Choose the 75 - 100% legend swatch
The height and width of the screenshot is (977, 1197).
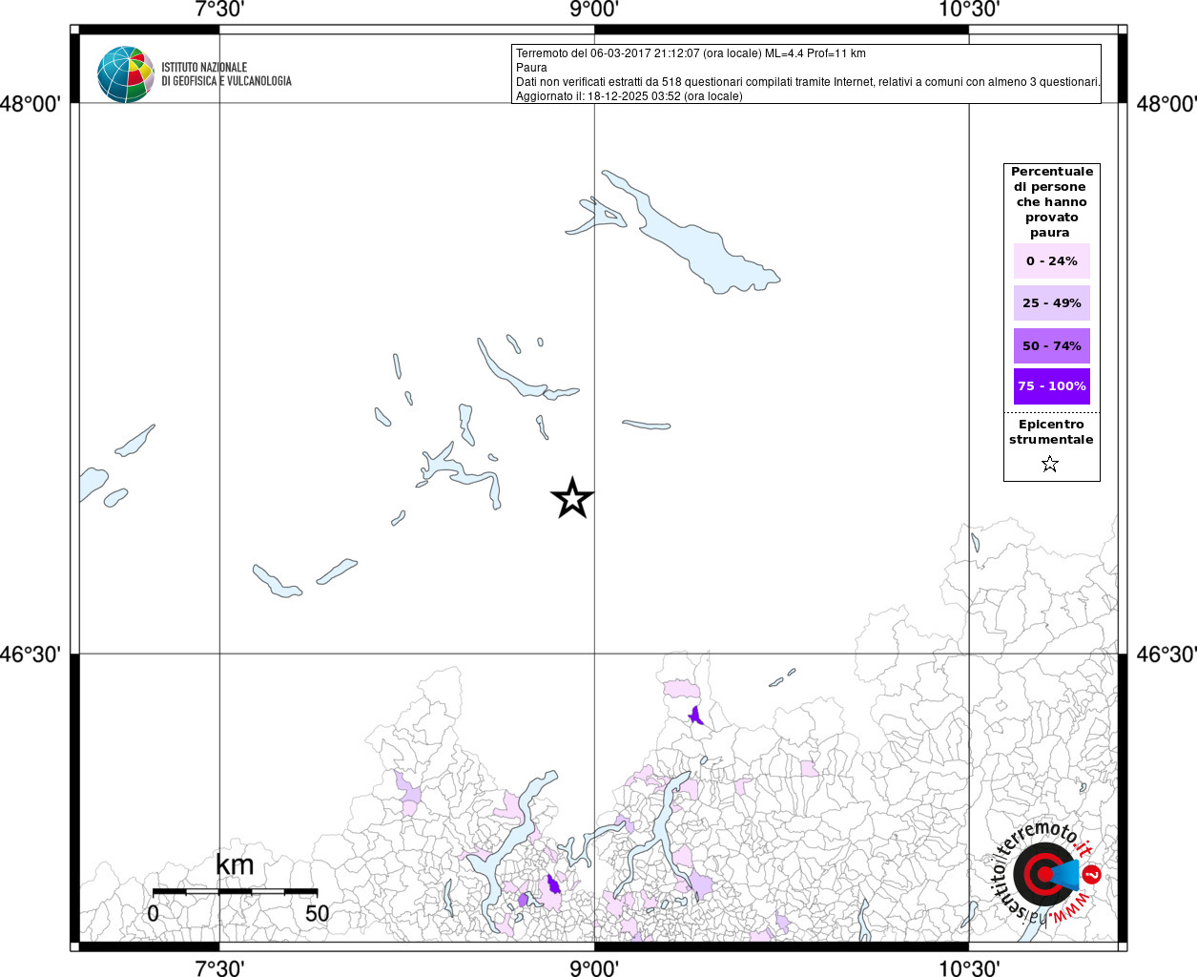1051,386
